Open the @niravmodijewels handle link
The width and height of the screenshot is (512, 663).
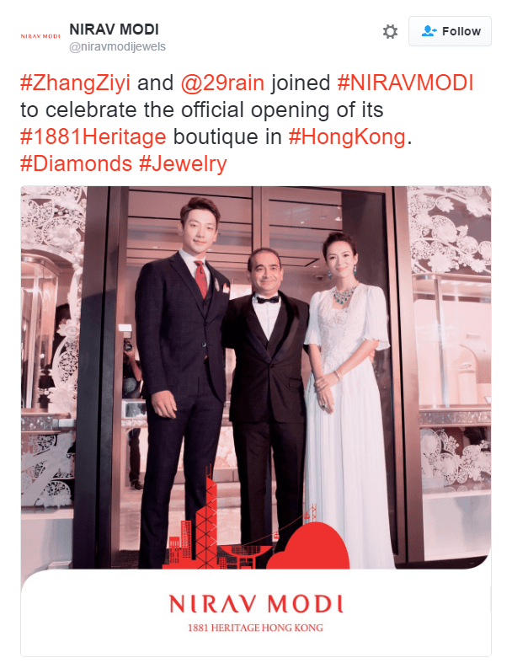tap(118, 46)
